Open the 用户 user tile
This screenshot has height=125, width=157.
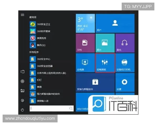[x=115, y=23]
